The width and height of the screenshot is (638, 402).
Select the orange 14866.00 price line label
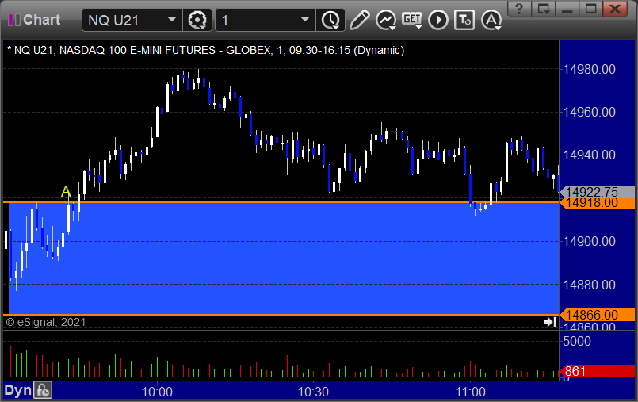pyautogui.click(x=598, y=315)
